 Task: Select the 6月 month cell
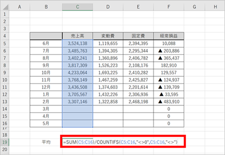[46, 43]
